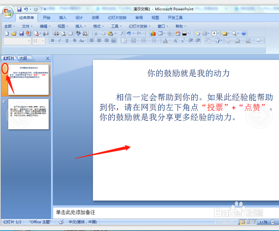Toggle Underline formatting

click(67, 40)
